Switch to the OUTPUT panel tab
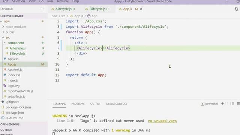This screenshot has height=135, width=240. [95, 104]
